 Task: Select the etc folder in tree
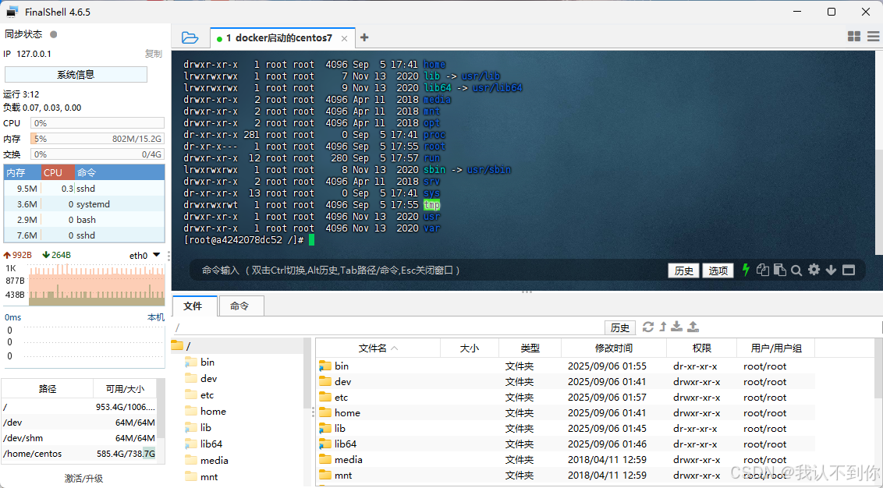(x=207, y=395)
